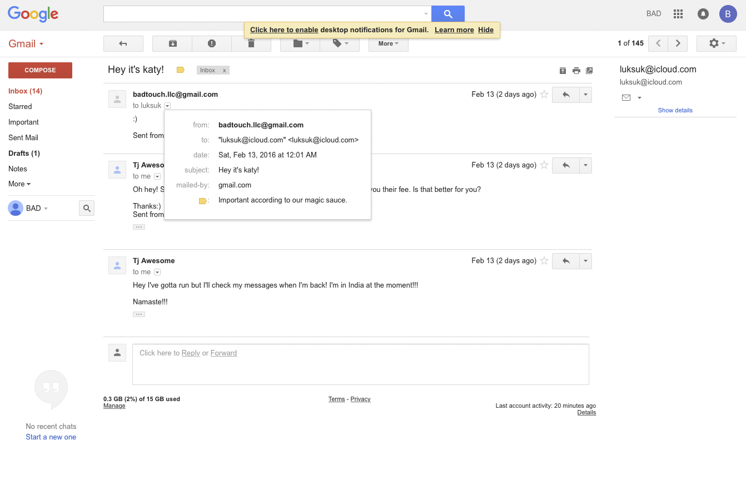
Task: Open more options for India message
Action: point(585,261)
